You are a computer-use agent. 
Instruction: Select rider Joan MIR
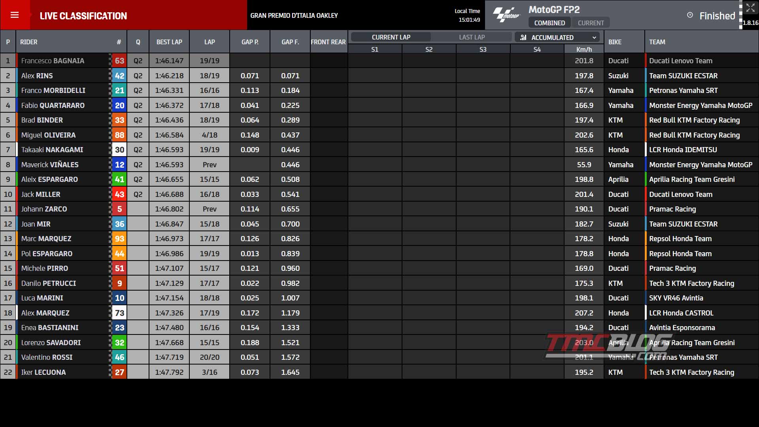tap(36, 224)
